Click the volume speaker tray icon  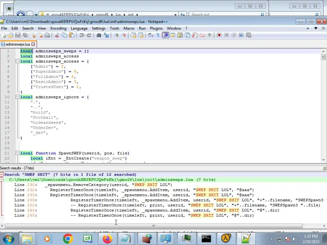pyautogui.click(x=295, y=239)
